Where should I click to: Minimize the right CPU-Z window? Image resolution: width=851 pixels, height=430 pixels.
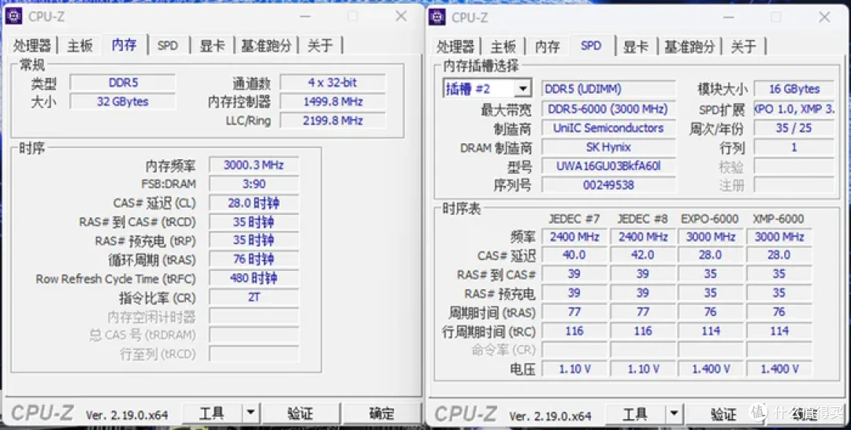[x=729, y=17]
